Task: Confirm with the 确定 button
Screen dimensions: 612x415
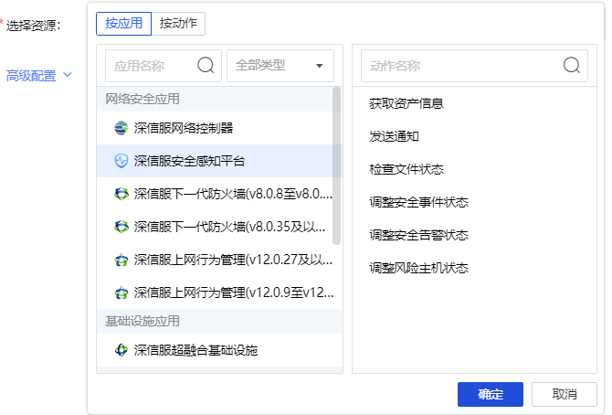Action: pos(491,394)
